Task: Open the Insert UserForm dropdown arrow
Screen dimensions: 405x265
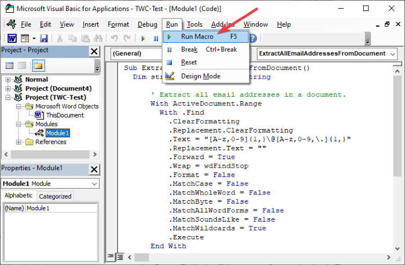Action: [34, 39]
